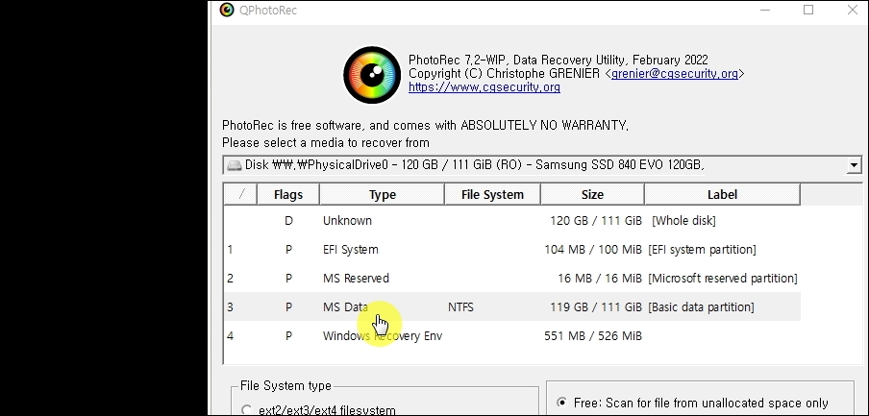The height and width of the screenshot is (416, 869).
Task: Sort by the Label column header
Action: [x=722, y=194]
